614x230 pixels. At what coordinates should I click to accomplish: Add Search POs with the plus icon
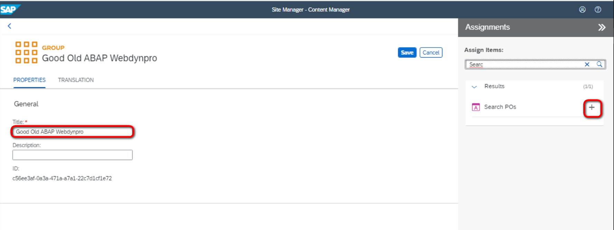click(592, 107)
